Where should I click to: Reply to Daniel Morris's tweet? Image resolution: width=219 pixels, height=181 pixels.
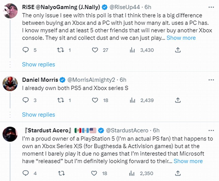[26, 100]
